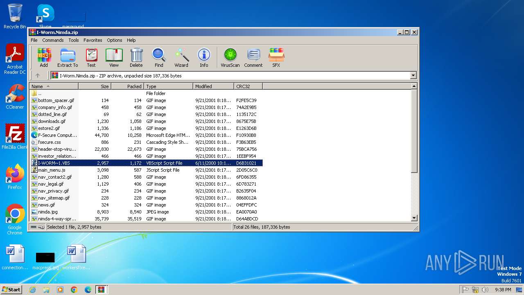524x295 pixels.
Task: Click the Extract To toolbar icon
Action: click(68, 57)
